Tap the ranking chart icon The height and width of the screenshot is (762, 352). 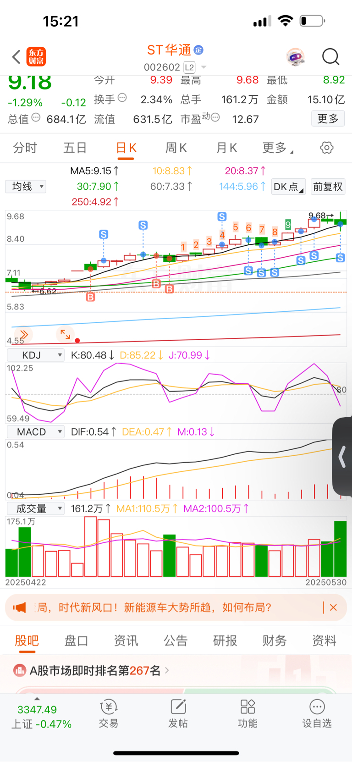tap(20, 671)
